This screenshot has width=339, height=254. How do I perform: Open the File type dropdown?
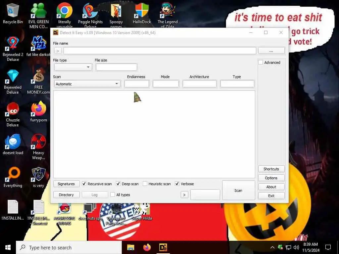pyautogui.click(x=73, y=67)
